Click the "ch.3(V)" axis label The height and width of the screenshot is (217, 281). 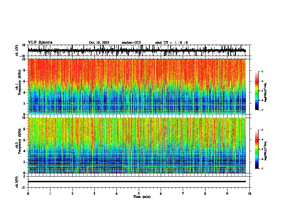point(17,182)
